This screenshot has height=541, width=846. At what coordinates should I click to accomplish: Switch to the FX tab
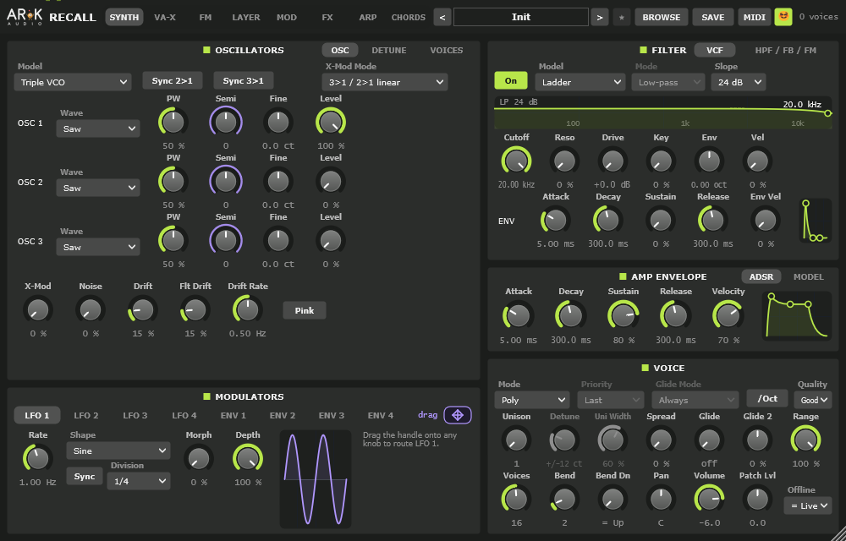pyautogui.click(x=327, y=17)
